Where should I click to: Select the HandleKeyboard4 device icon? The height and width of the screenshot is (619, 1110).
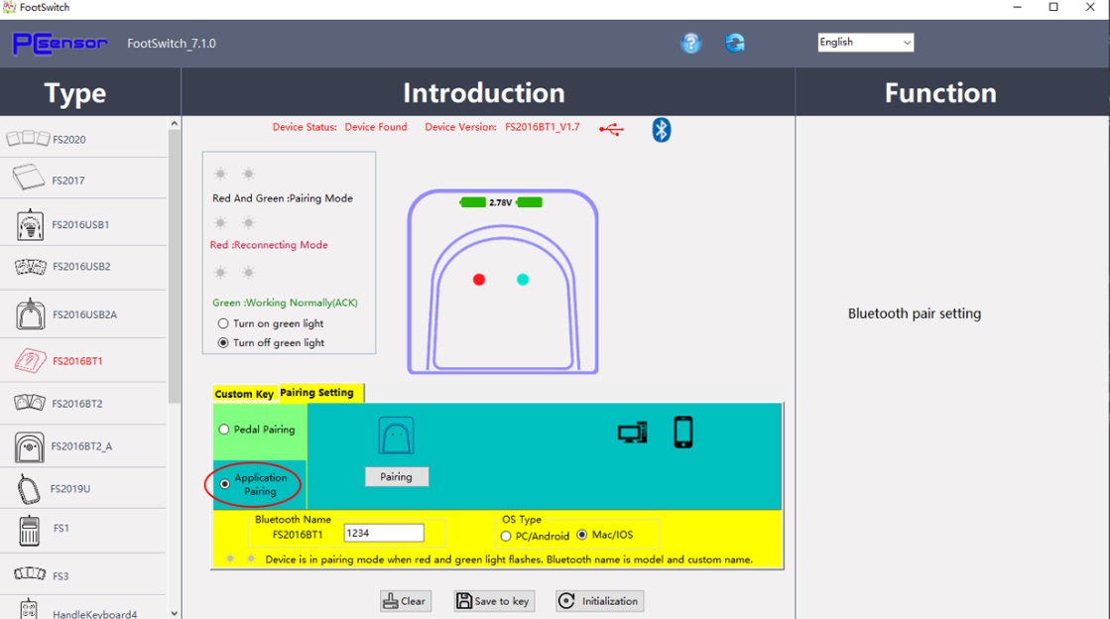[x=29, y=609]
